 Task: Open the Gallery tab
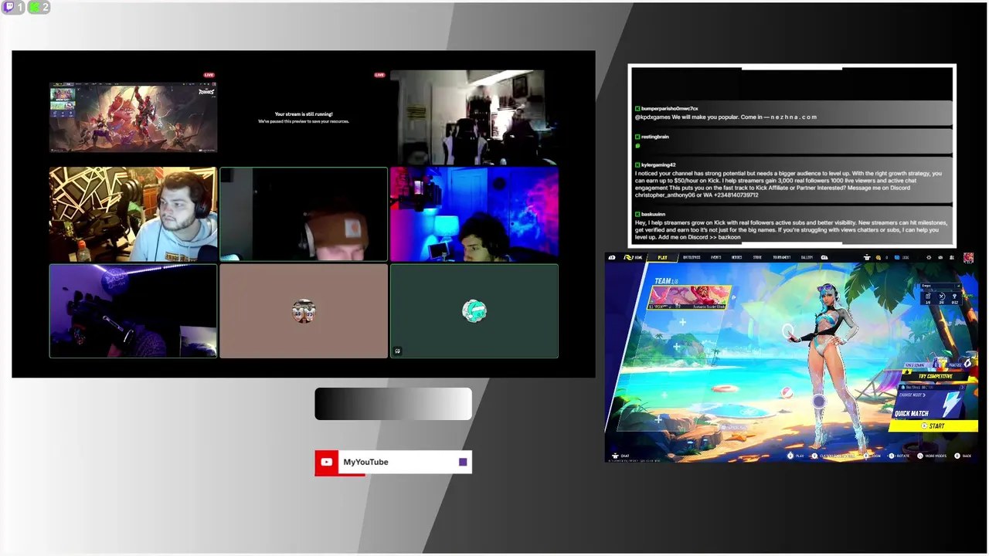(807, 257)
